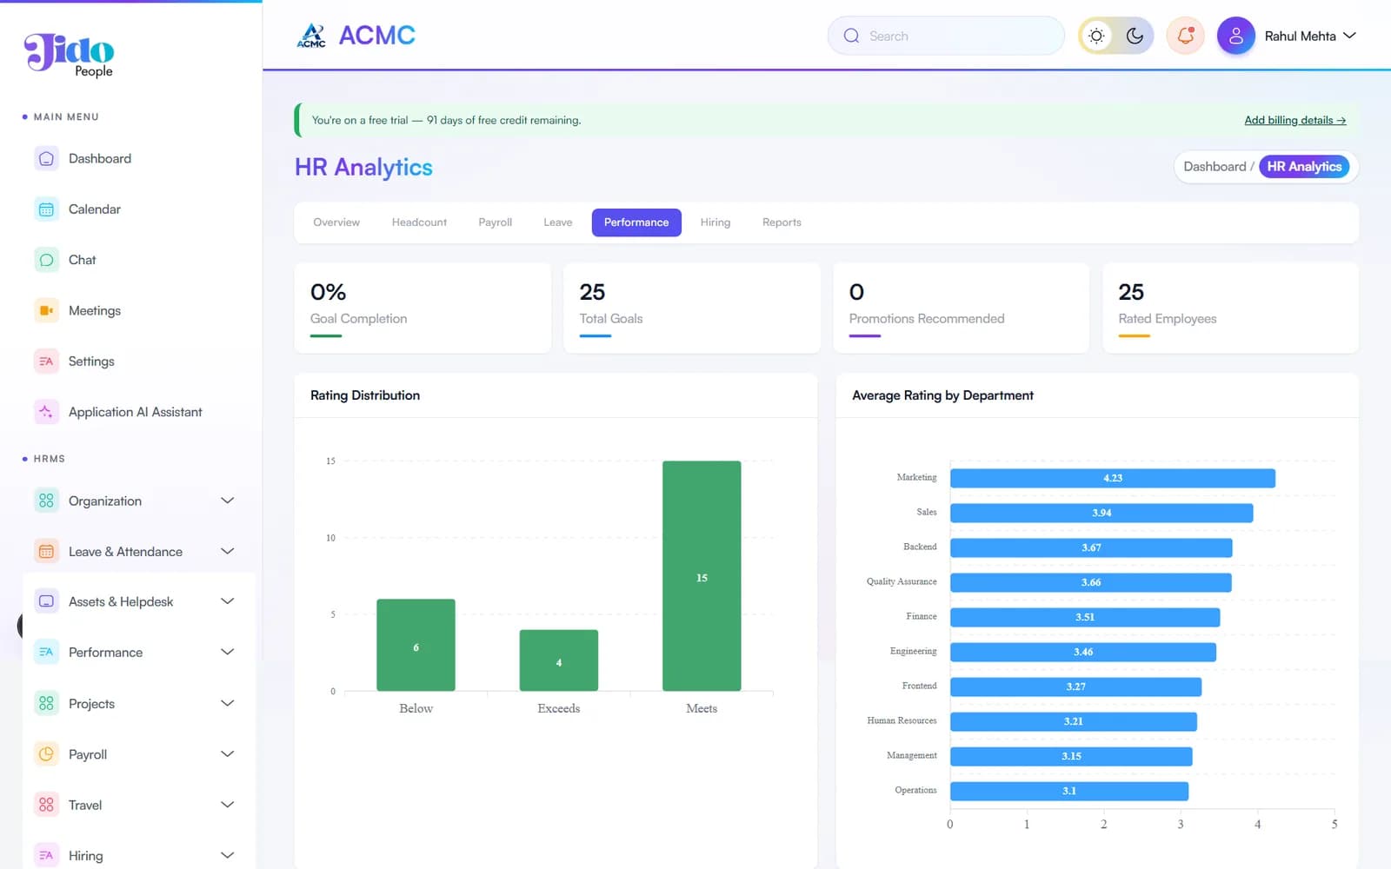Click the Calendar sidebar icon
The width and height of the screenshot is (1391, 869).
pyautogui.click(x=47, y=209)
